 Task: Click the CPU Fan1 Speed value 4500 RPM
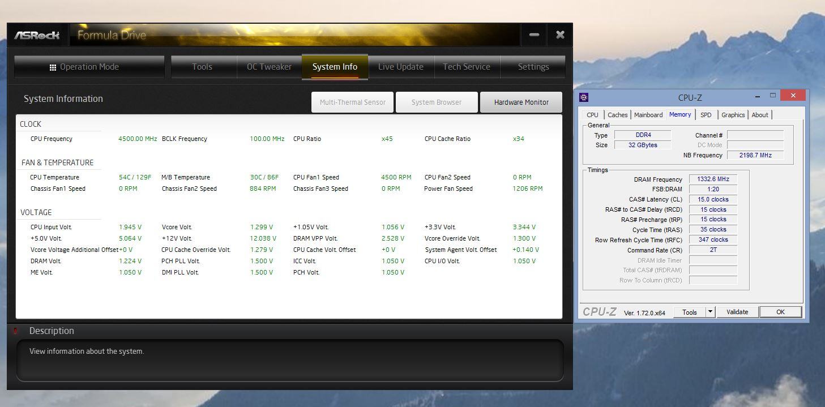[x=396, y=177]
